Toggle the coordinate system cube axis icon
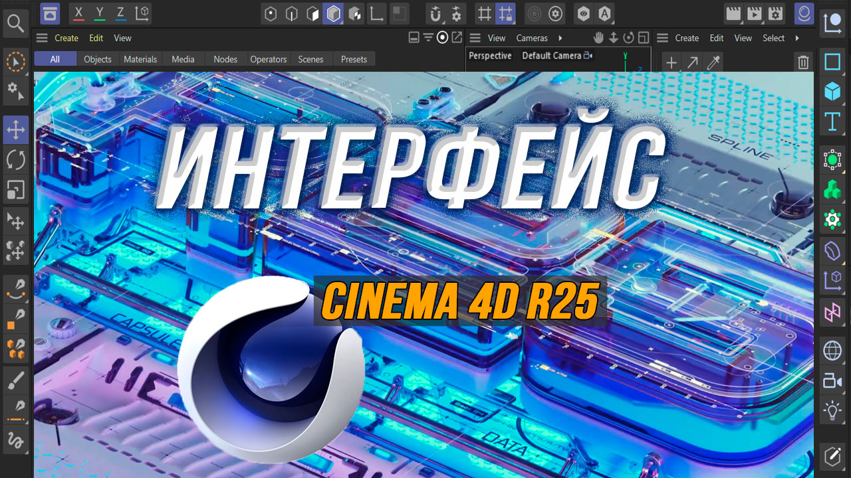The width and height of the screenshot is (851, 478). point(142,13)
